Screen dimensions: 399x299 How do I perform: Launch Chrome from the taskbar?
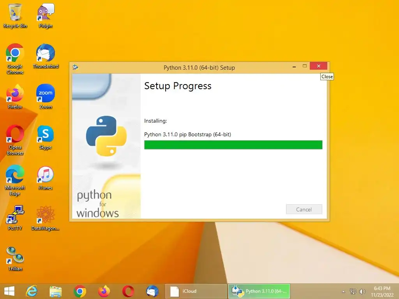tap(79, 291)
